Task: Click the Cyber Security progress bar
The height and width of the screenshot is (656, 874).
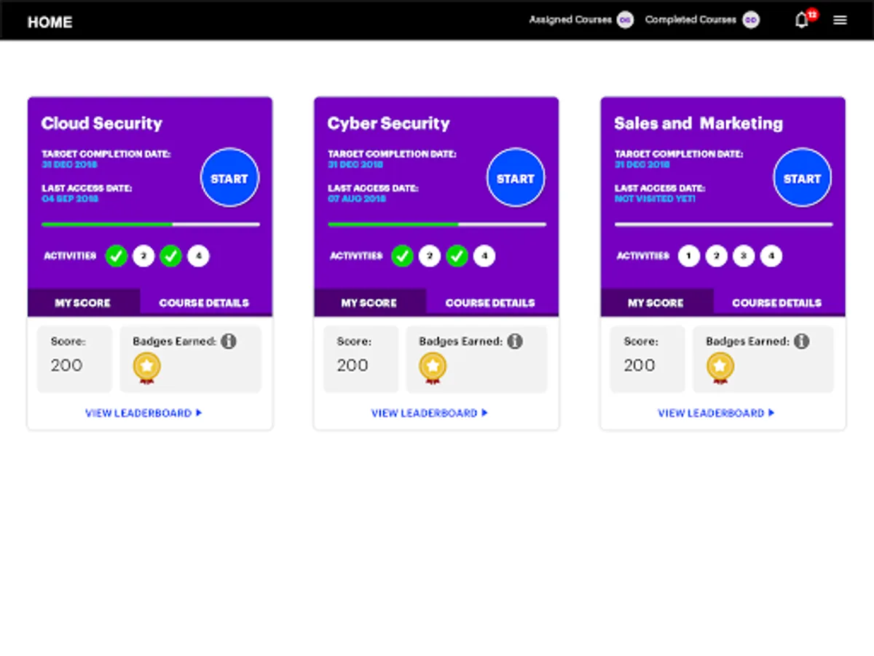Action: click(x=437, y=224)
